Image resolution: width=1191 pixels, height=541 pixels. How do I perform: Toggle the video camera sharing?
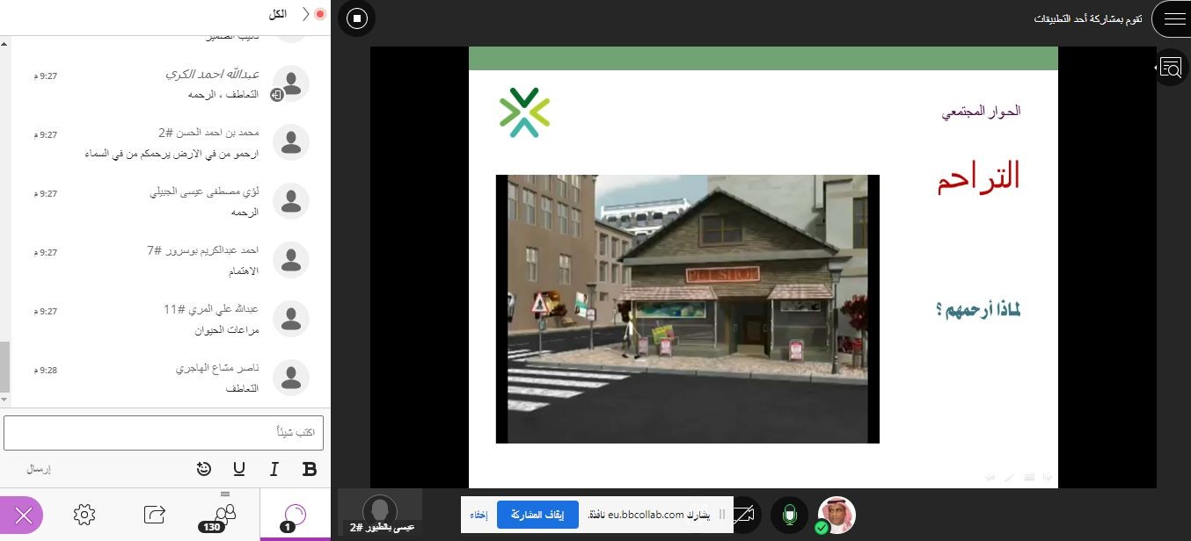744,515
